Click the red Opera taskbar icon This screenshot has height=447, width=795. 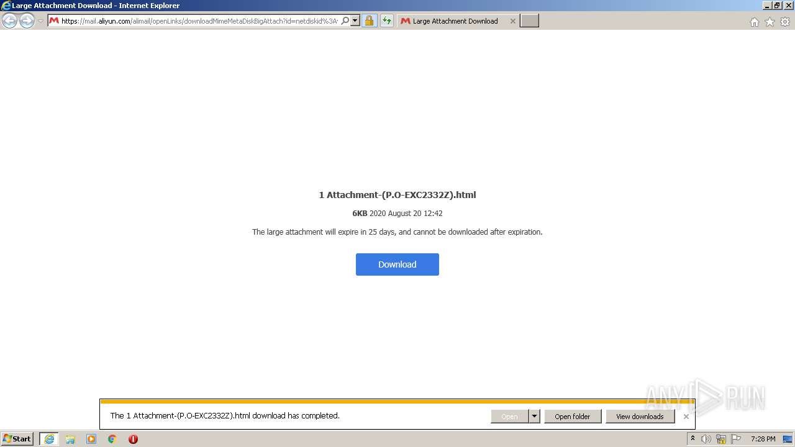(x=133, y=439)
